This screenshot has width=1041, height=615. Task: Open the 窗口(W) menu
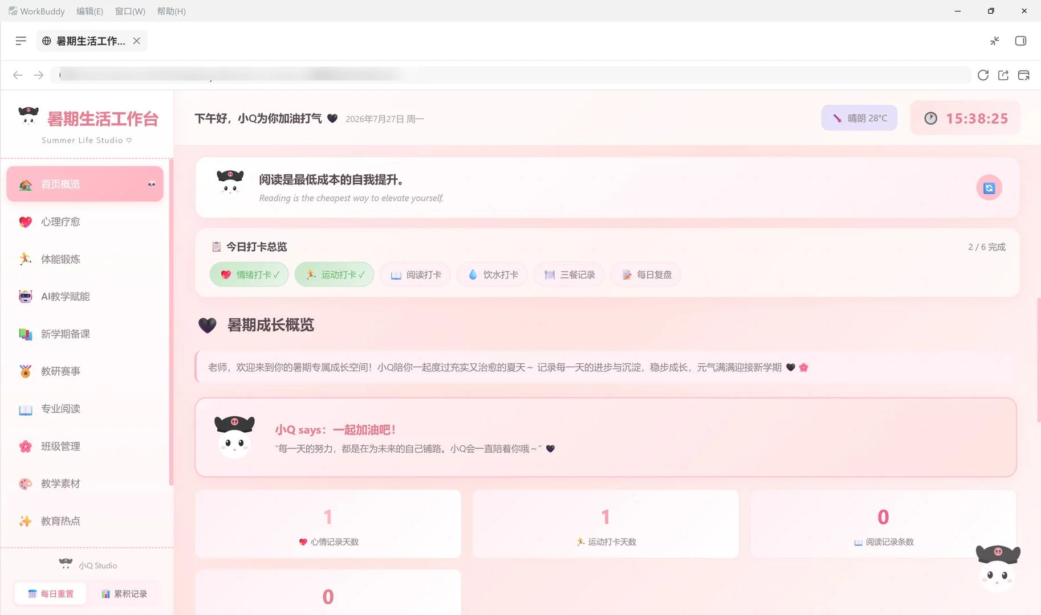130,11
